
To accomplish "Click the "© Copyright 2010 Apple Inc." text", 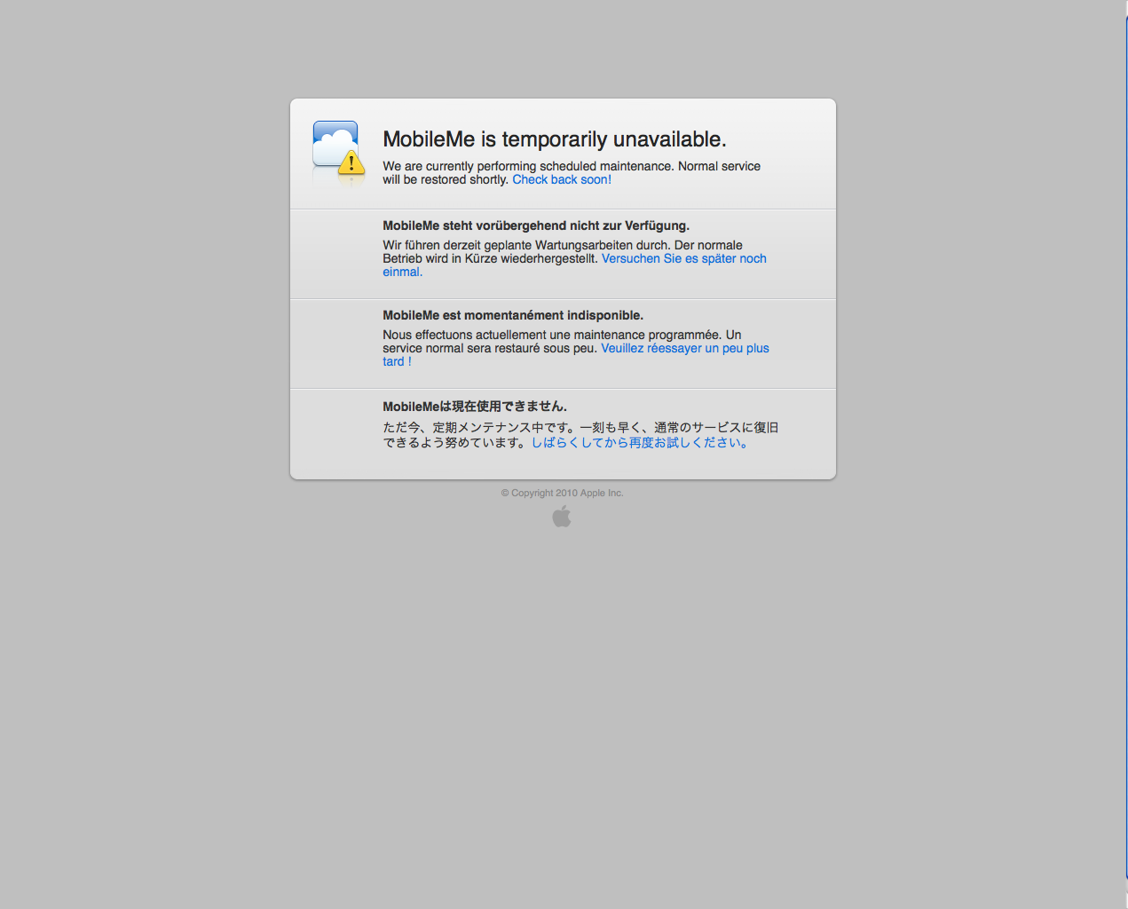I will (x=562, y=493).
